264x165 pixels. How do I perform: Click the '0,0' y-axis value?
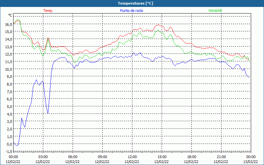[x=9, y=144]
